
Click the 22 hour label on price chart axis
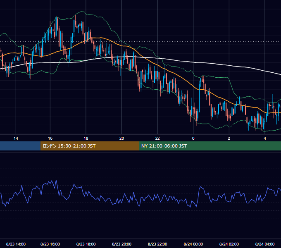coord(157,138)
